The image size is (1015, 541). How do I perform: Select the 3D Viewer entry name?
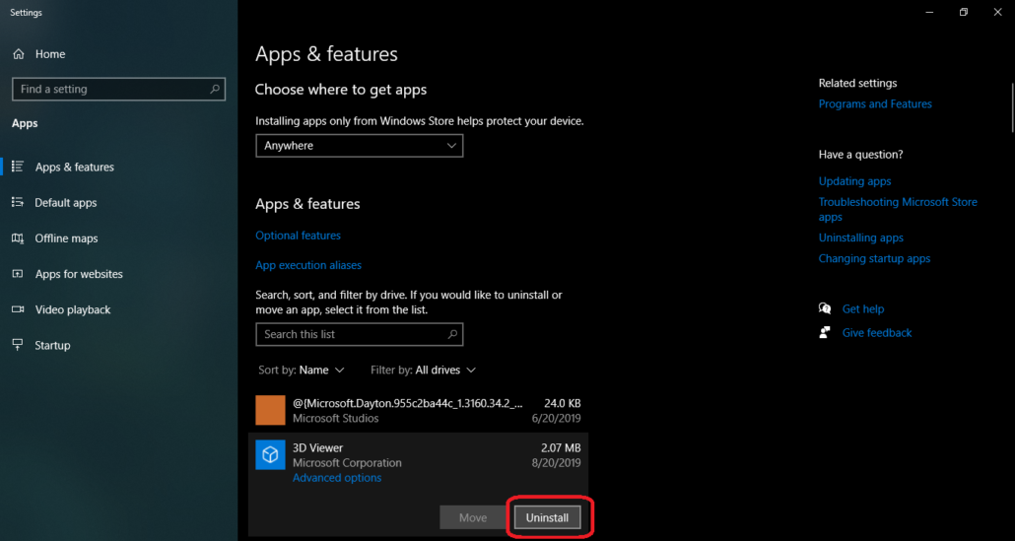[x=318, y=447]
